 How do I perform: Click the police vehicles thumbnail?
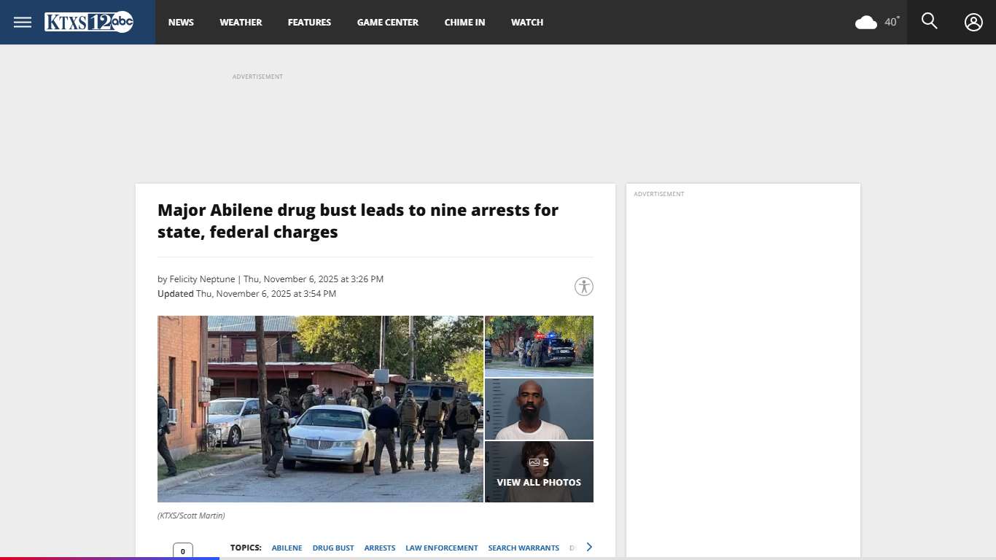(x=539, y=346)
